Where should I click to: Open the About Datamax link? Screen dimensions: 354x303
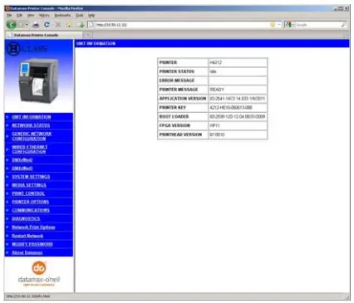(x=27, y=252)
